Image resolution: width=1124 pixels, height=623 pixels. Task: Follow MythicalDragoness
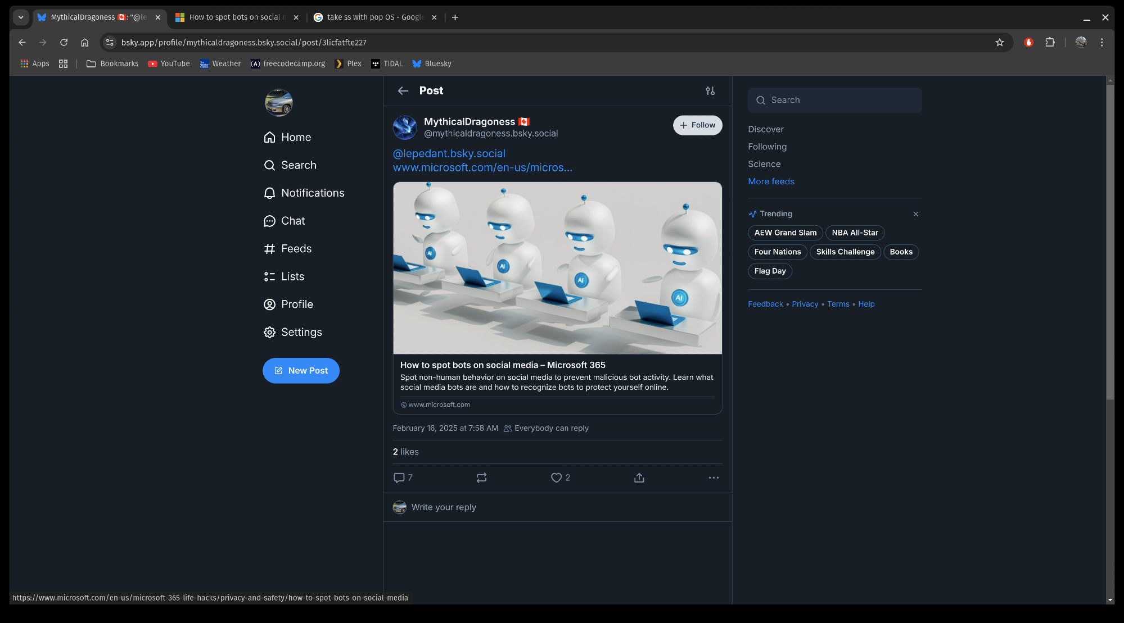(x=697, y=125)
